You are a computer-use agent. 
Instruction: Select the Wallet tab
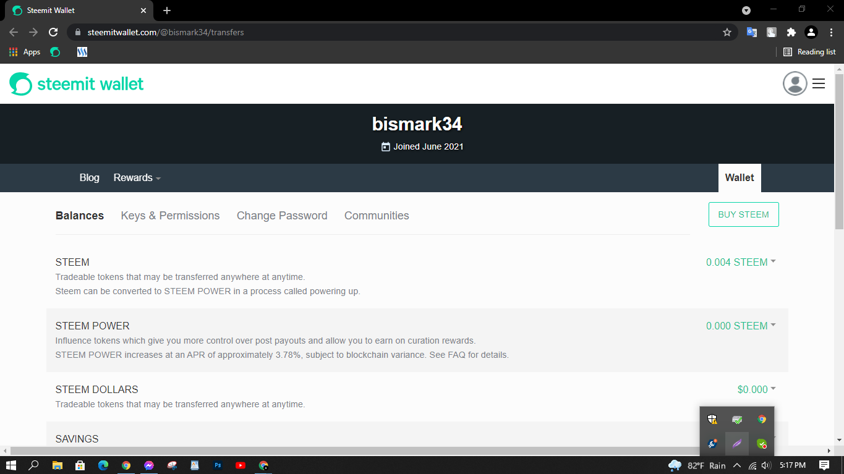(740, 178)
